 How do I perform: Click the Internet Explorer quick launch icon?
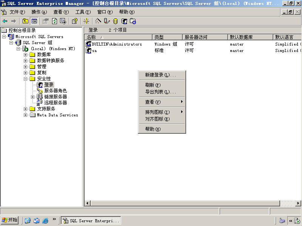click(45, 221)
